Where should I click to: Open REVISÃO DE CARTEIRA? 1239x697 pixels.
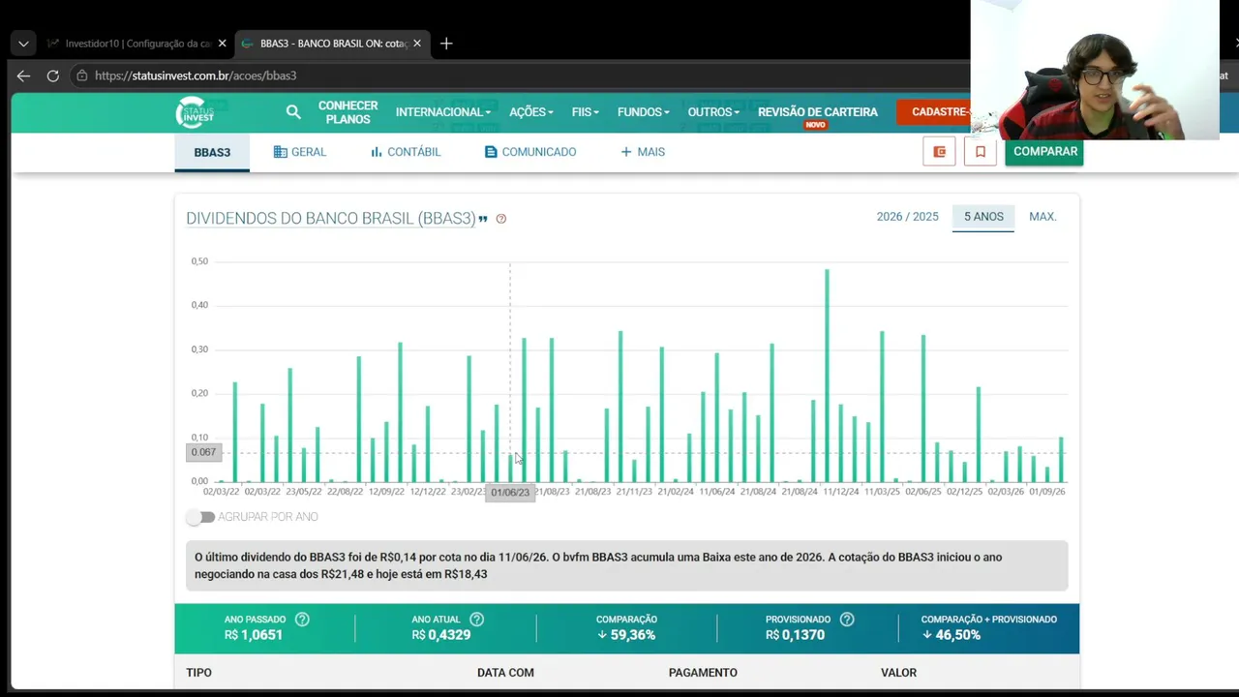point(818,112)
